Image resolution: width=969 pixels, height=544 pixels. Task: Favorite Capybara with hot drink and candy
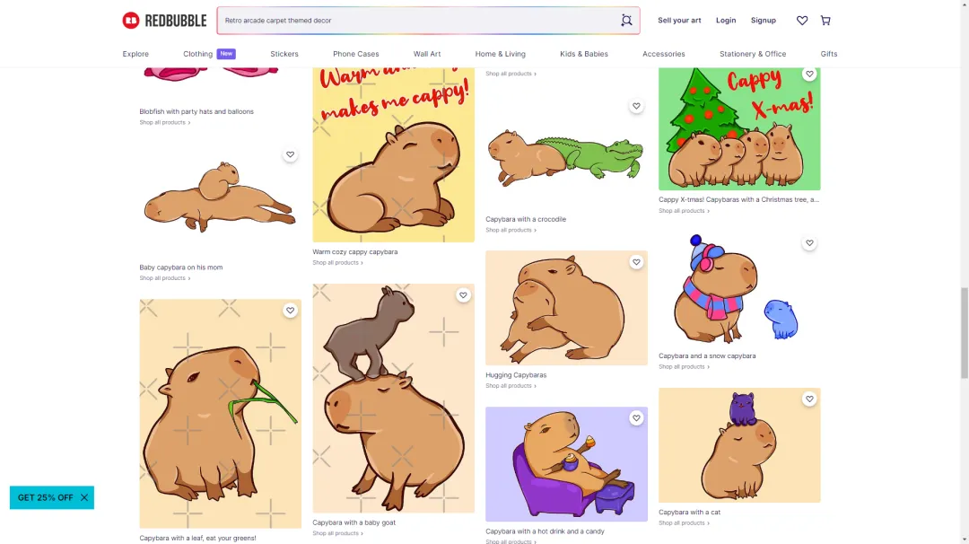(x=636, y=418)
